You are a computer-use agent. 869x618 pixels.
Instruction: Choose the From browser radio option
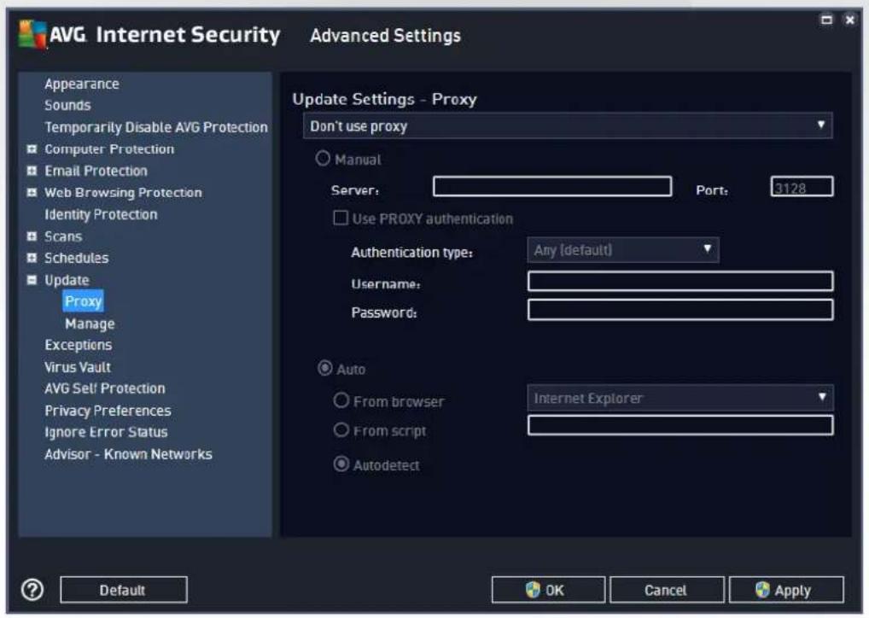(x=341, y=400)
